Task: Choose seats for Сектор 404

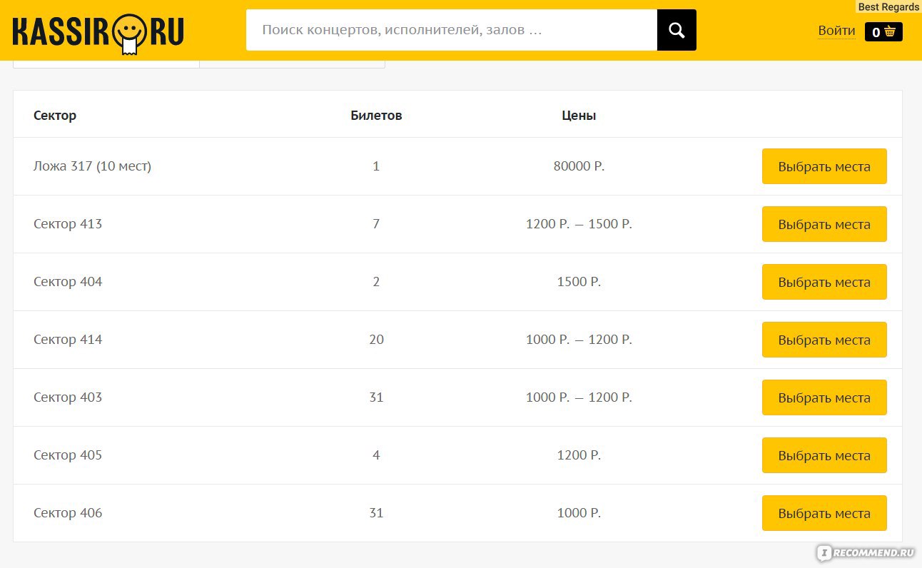Action: tap(824, 282)
